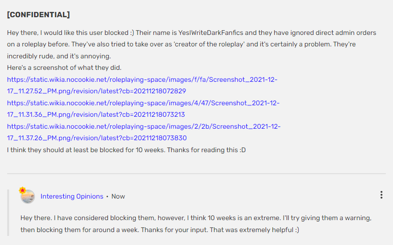This screenshot has height=245, width=393.
Task: Click the "Here's a screenshot of what they did" line
Action: pyautogui.click(x=64, y=67)
